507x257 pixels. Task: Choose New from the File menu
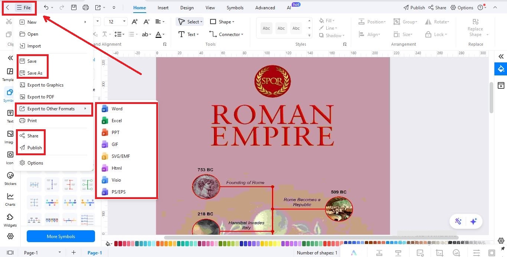tap(53, 22)
